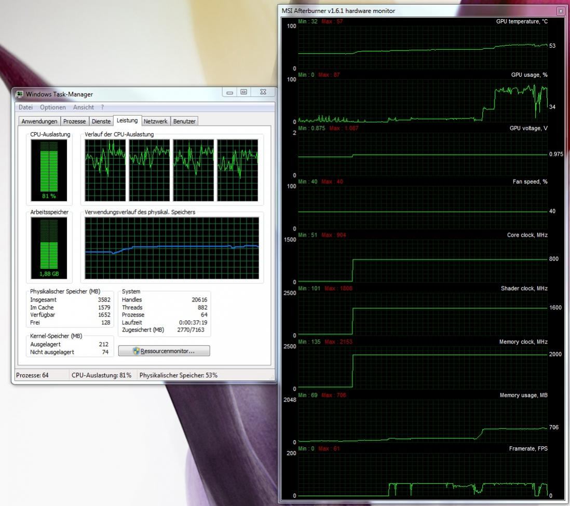Switch to the Anwendungen tab
Screen dimensions: 570x506
(39, 121)
